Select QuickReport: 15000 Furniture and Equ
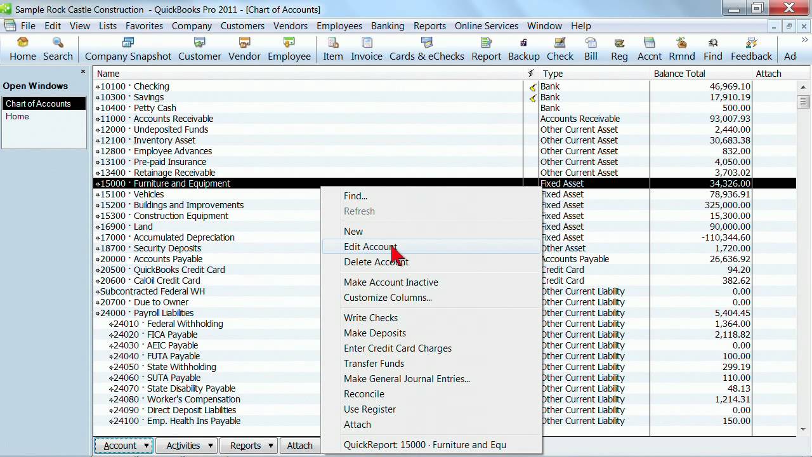The width and height of the screenshot is (812, 457). [x=431, y=445]
